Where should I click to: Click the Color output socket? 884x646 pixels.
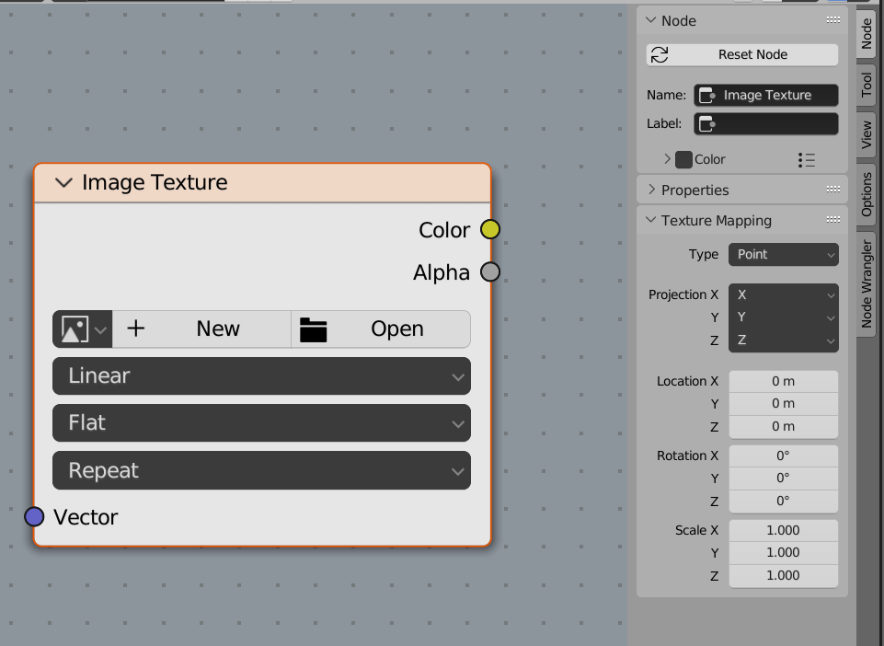tap(490, 230)
